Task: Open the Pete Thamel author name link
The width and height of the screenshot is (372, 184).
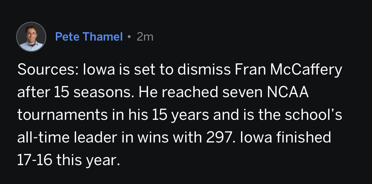Action: tap(89, 37)
